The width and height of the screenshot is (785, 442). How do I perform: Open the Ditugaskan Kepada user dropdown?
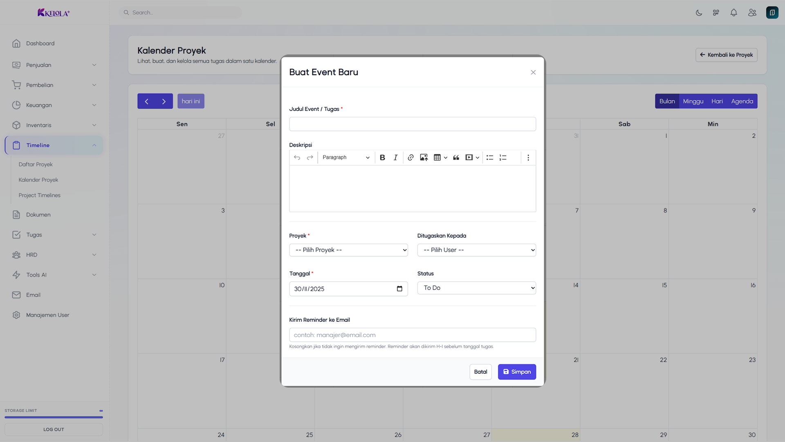click(x=476, y=250)
